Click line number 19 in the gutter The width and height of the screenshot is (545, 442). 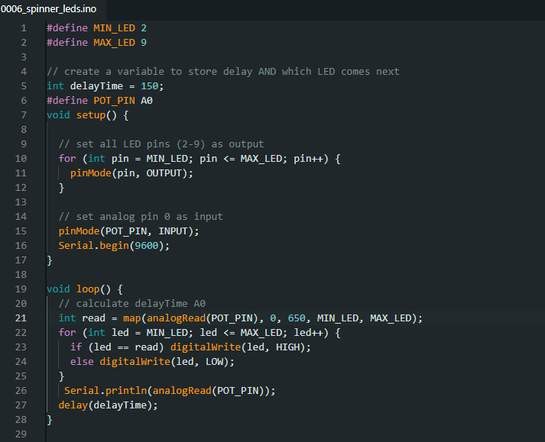pos(21,289)
